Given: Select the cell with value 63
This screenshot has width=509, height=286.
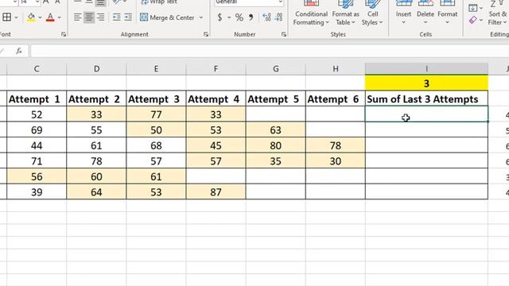Looking at the screenshot, I should coord(276,130).
